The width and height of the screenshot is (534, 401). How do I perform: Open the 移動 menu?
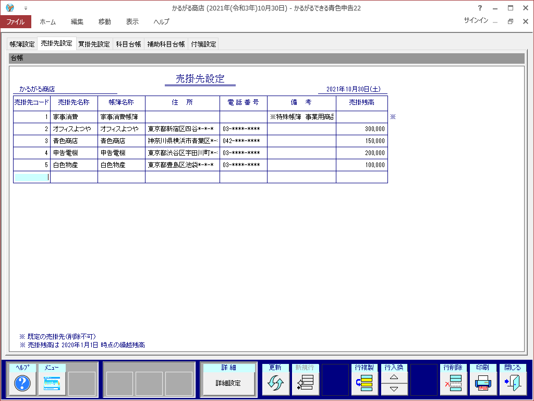coord(104,22)
